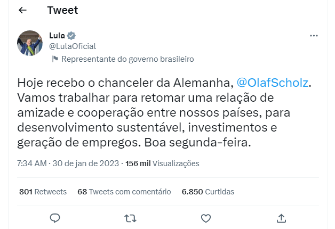This screenshot has width=335, height=229.
Task: Share the tweet via the upload icon
Action: point(281,218)
